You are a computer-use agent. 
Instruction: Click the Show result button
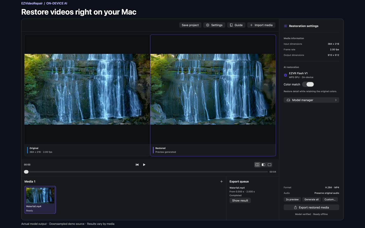pos(240,200)
